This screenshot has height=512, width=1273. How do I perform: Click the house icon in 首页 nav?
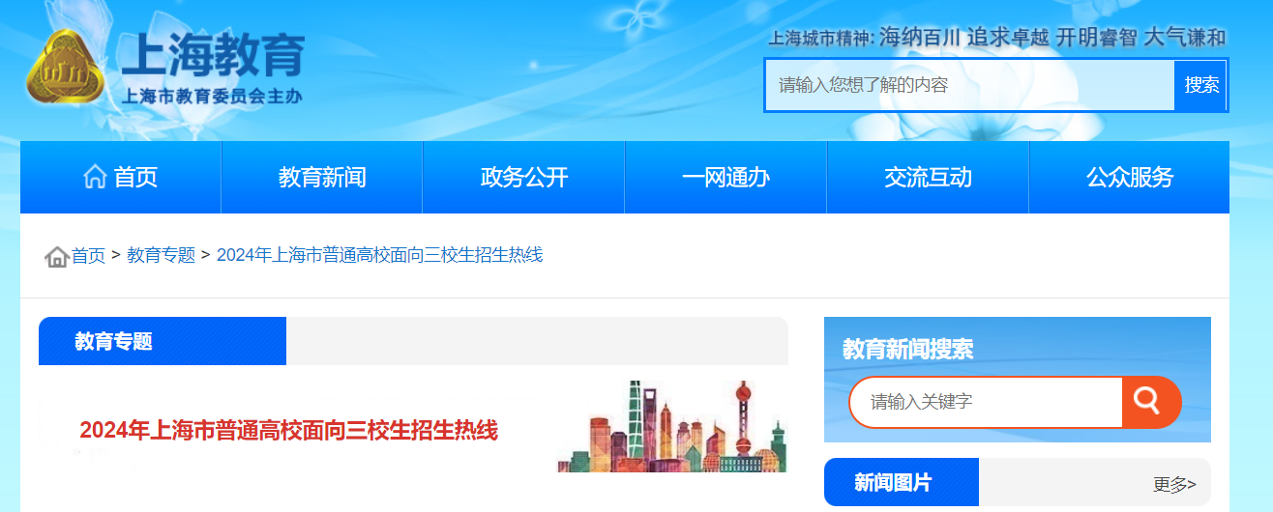[95, 177]
